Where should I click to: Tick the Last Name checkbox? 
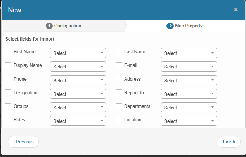pyautogui.click(x=119, y=52)
